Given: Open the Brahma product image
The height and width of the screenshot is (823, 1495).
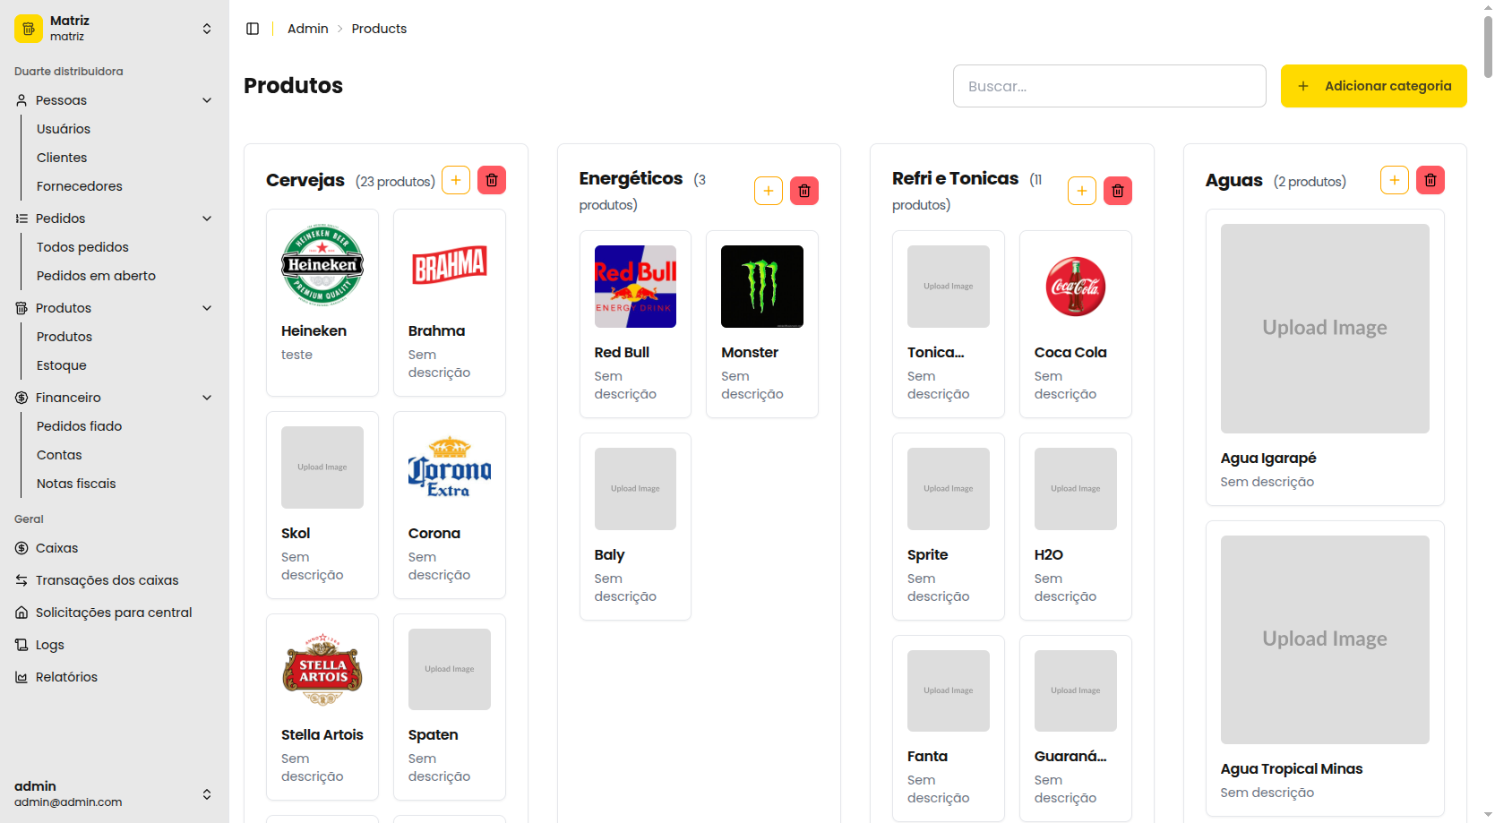Looking at the screenshot, I should [x=450, y=265].
